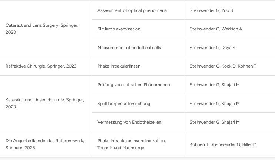Click 'Slit lamp examination' chapter cell
This screenshot has width=275, height=160.
[119, 29]
